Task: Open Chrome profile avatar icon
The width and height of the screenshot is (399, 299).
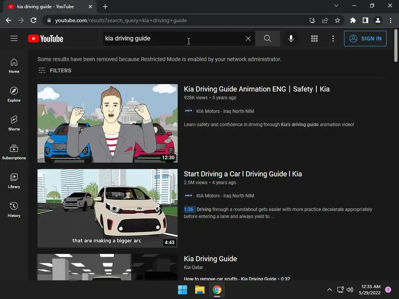Action: pos(378,20)
